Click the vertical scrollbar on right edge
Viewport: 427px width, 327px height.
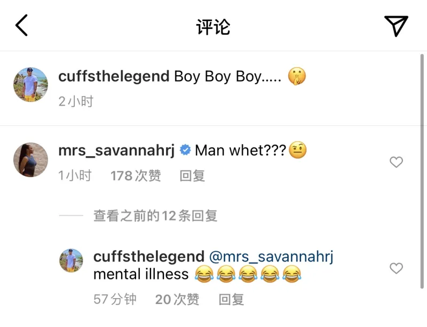click(422, 171)
